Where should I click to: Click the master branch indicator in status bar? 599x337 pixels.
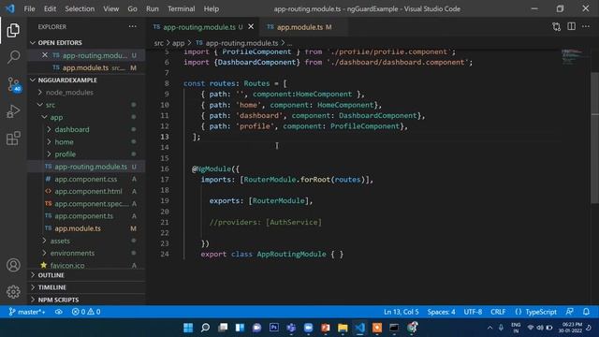27,312
